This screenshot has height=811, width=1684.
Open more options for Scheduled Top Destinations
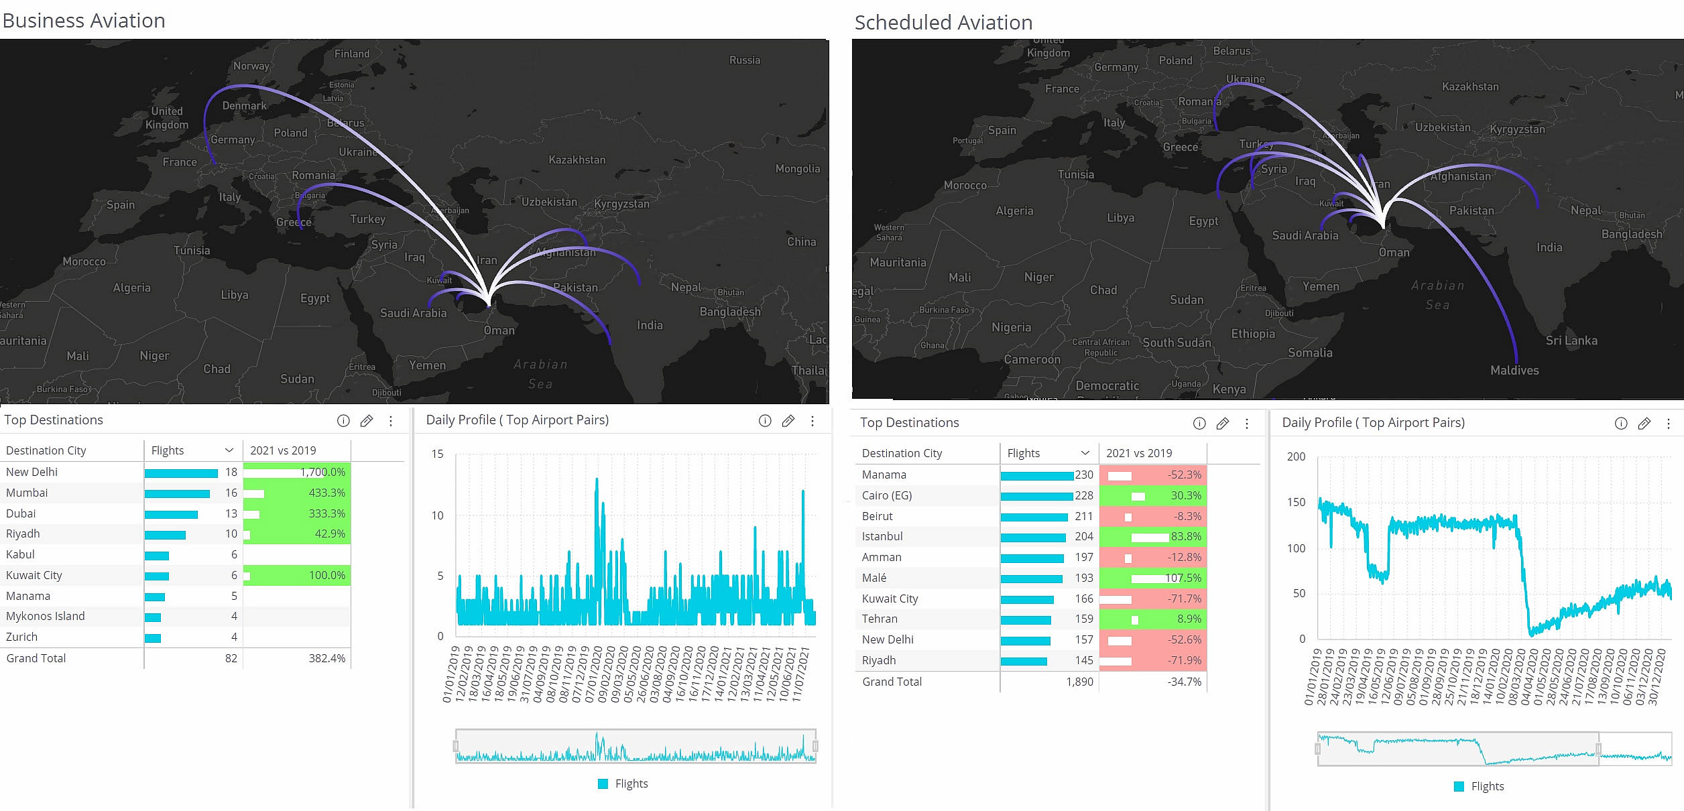click(x=1247, y=424)
